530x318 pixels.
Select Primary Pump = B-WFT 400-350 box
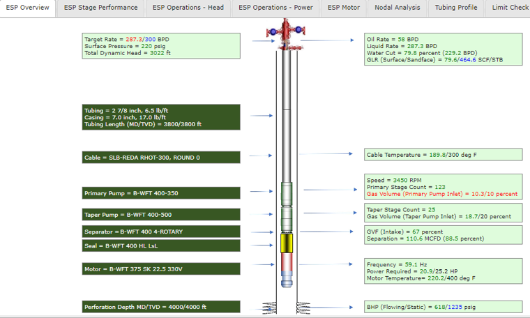pos(161,193)
